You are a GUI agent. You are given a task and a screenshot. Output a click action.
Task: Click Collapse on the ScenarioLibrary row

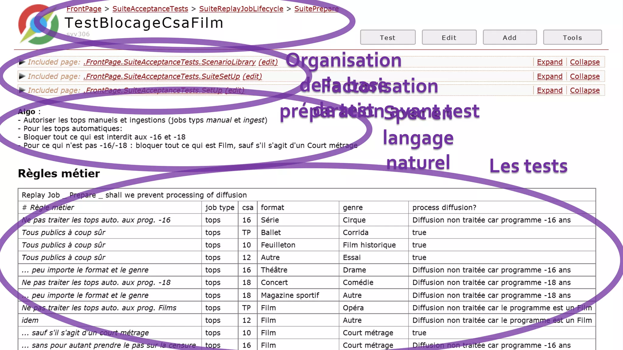coord(585,62)
